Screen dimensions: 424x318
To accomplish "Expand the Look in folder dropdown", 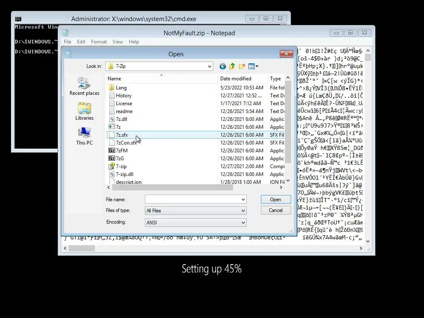I will (210, 66).
